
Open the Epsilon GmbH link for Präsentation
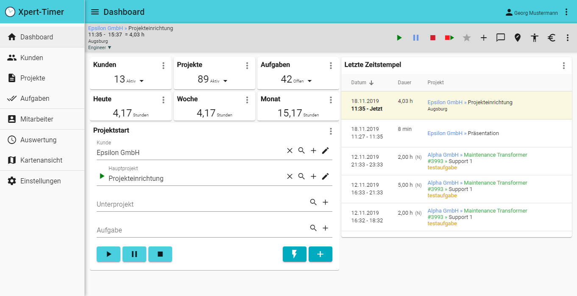pyautogui.click(x=445, y=133)
